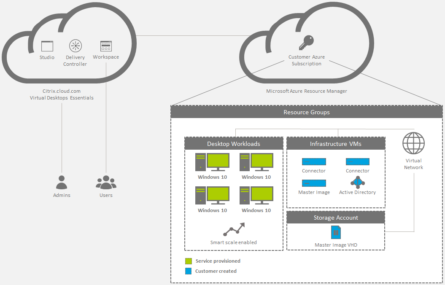Select the Delivery Controller icon

(76, 46)
